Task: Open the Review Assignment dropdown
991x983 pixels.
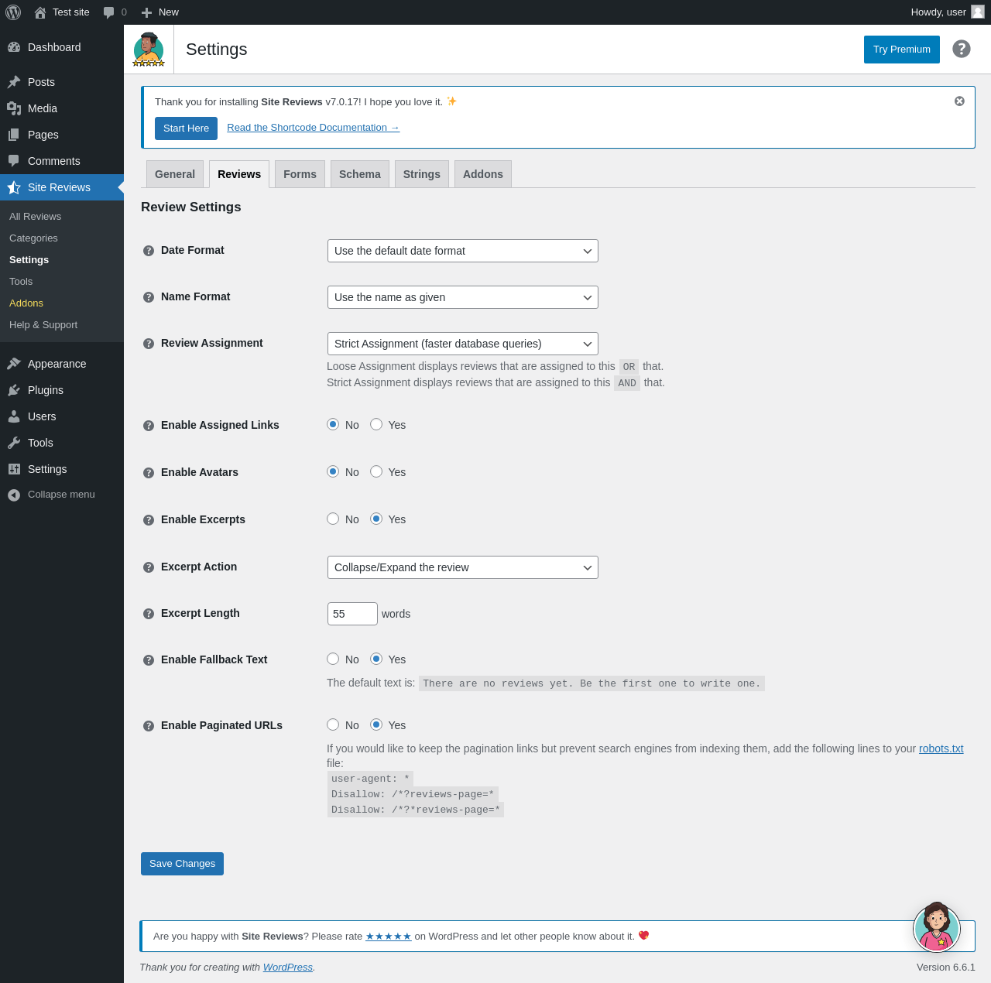Action: [463, 344]
